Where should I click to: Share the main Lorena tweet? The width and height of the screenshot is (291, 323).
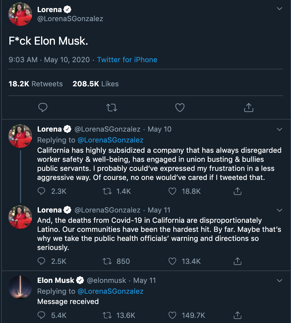248,107
